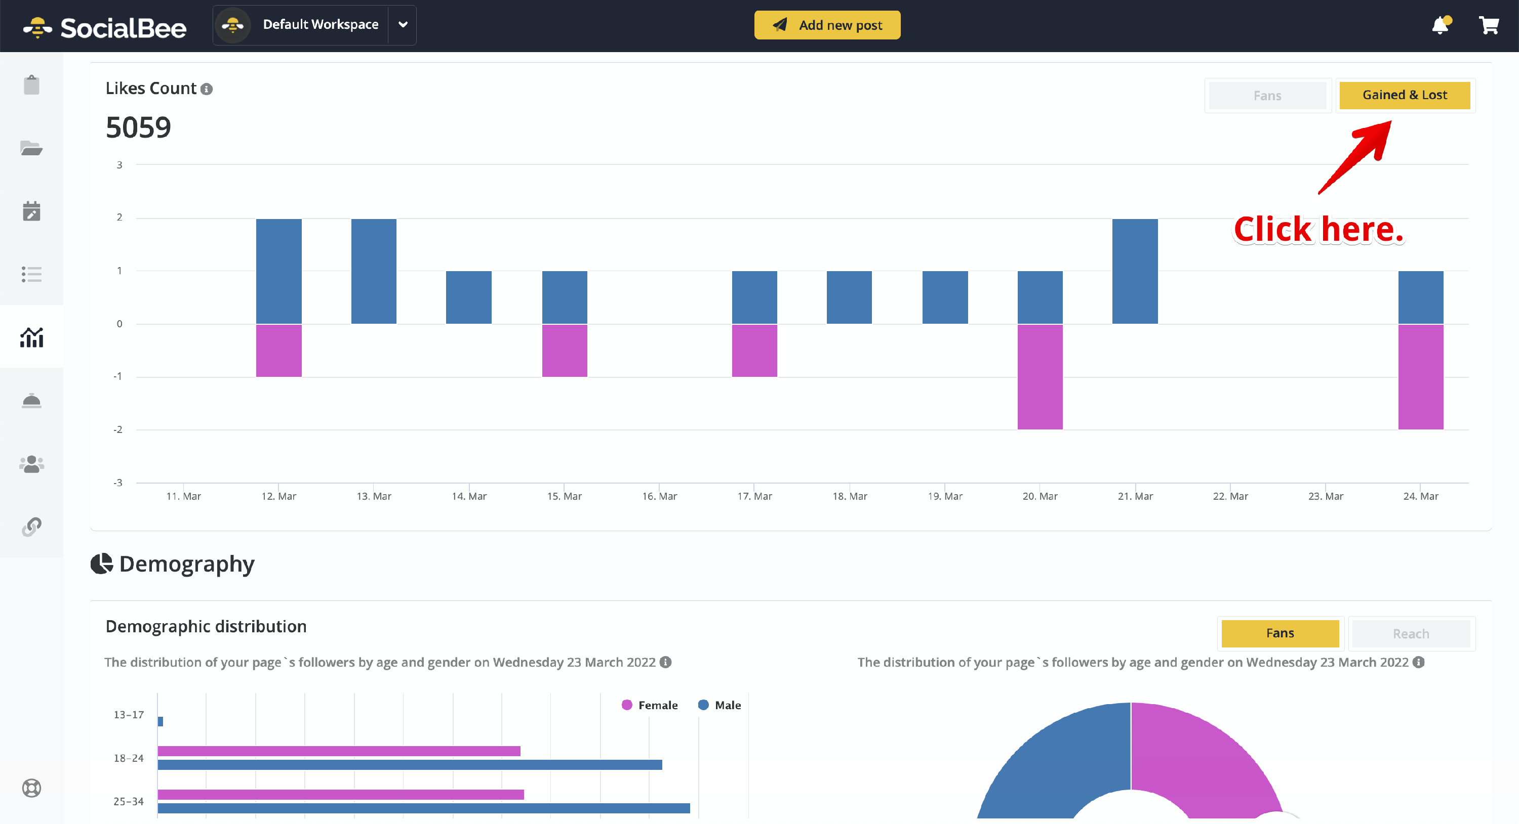This screenshot has width=1519, height=824.
Task: Switch demographic distribution to Reach
Action: click(1411, 634)
